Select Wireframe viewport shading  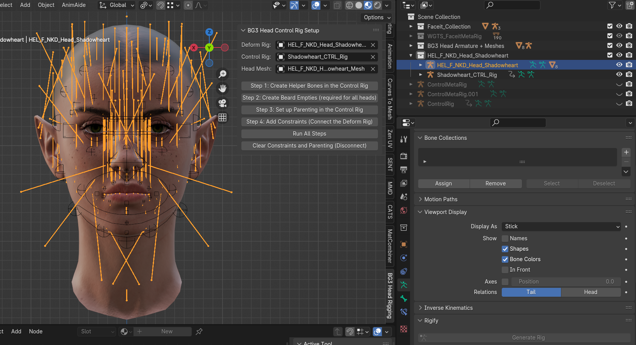[x=349, y=5]
